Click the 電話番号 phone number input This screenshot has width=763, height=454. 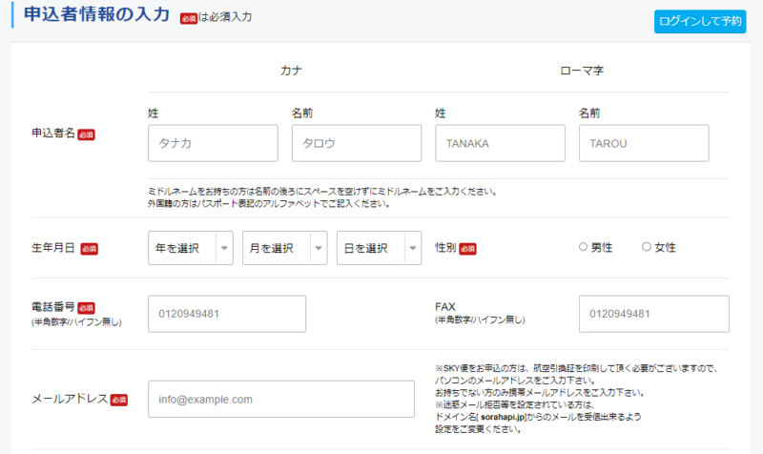(x=227, y=314)
